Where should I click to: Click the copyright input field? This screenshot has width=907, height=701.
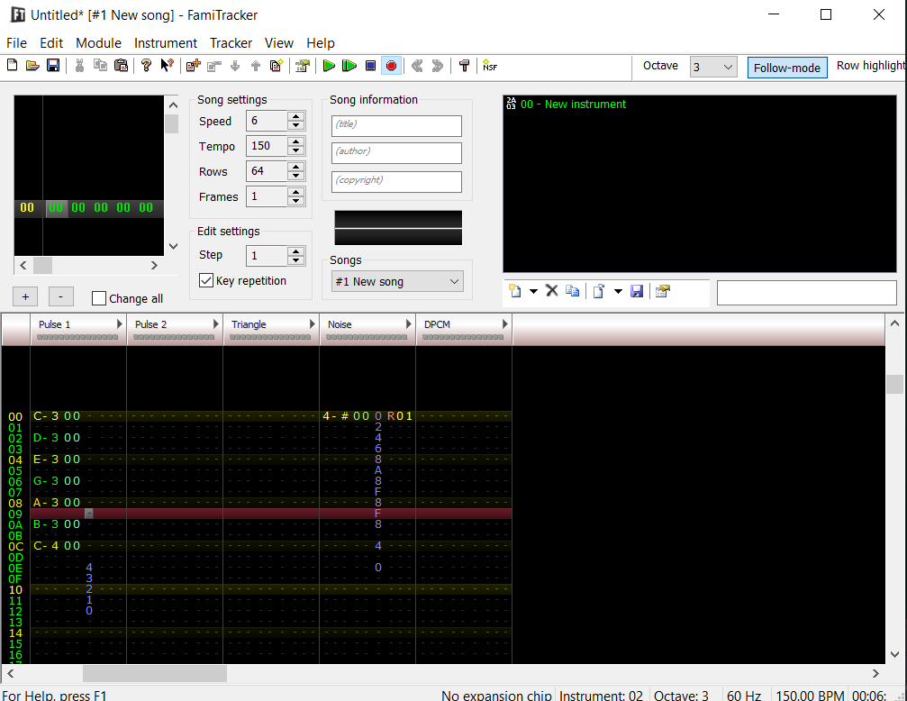(397, 182)
